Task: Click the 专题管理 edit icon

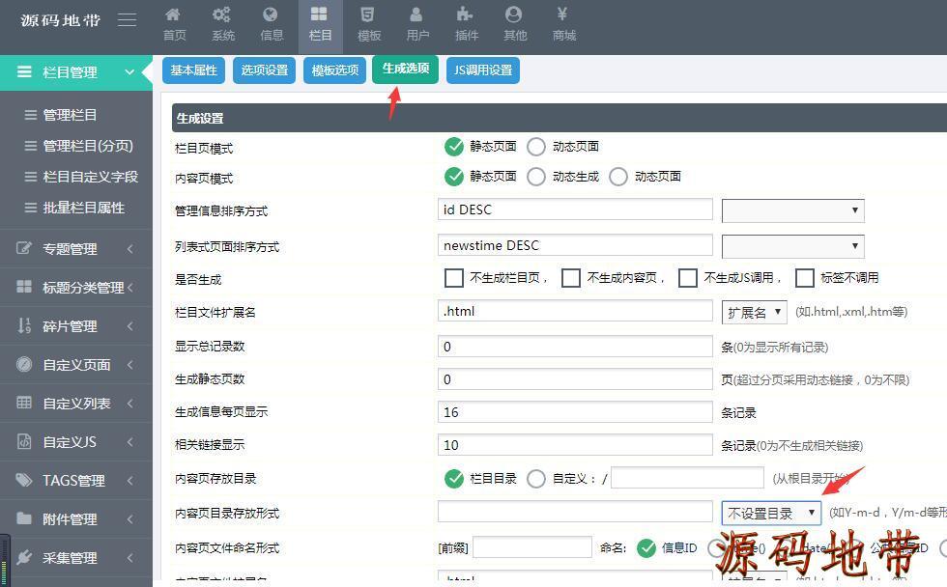Action: [24, 248]
